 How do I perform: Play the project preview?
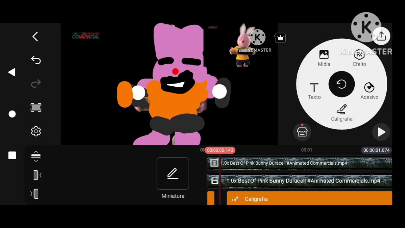click(381, 132)
